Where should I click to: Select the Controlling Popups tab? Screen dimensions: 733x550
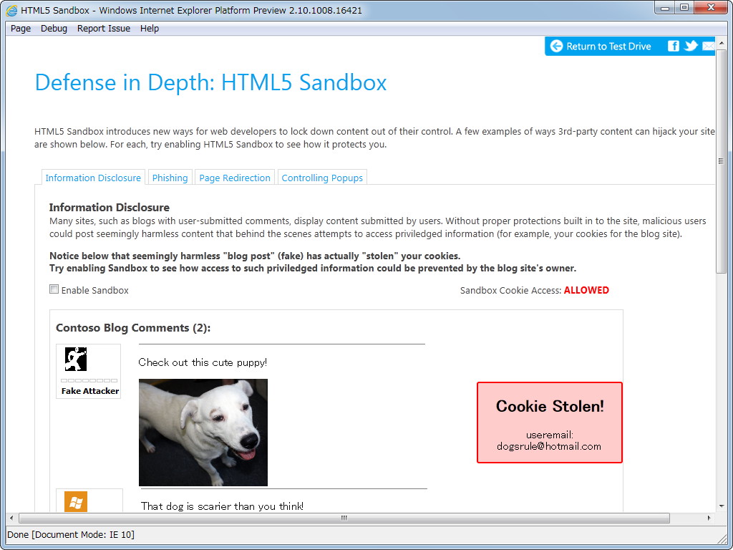click(322, 178)
